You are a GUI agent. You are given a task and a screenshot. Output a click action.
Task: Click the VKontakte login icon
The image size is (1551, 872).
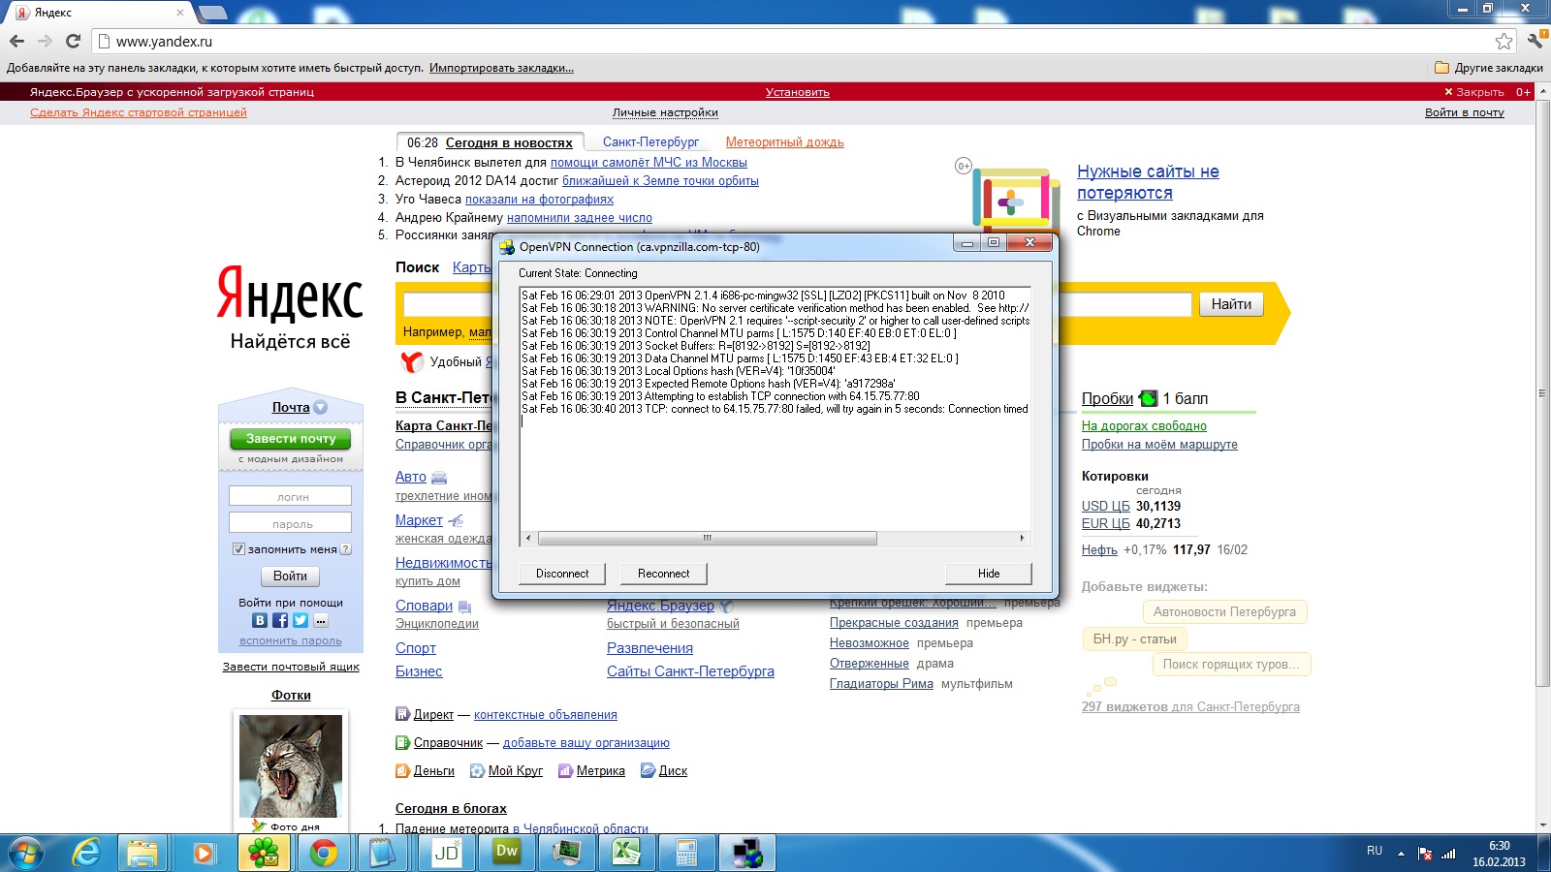click(260, 620)
